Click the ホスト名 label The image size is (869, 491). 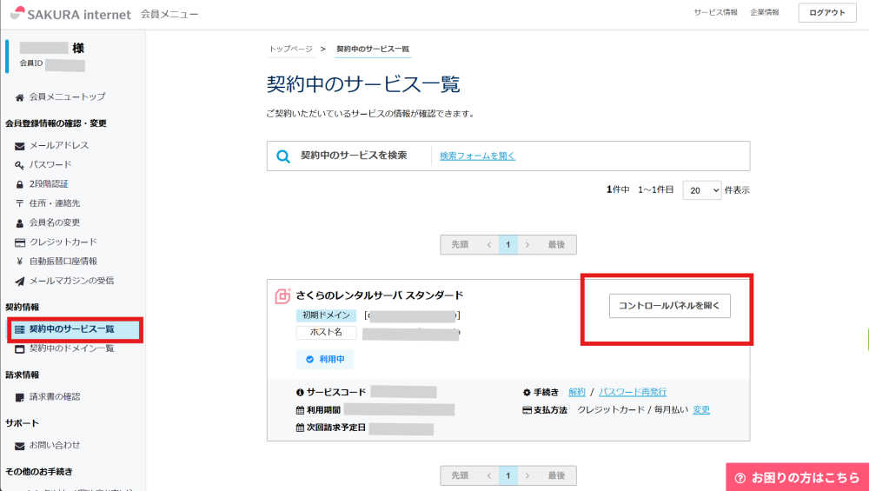[x=326, y=333]
